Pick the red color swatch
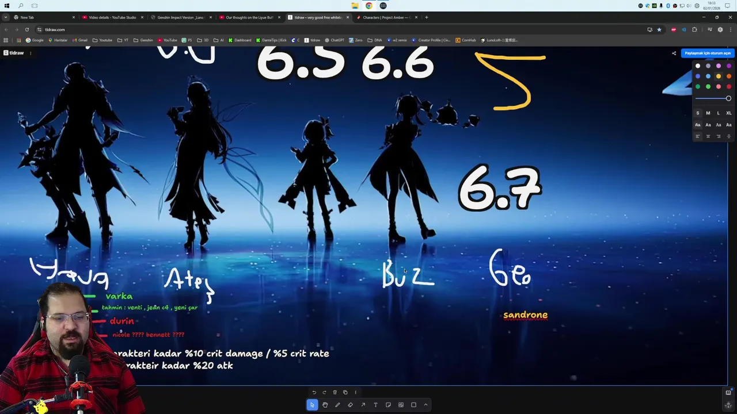Screen dimensions: 737x414 point(729,87)
